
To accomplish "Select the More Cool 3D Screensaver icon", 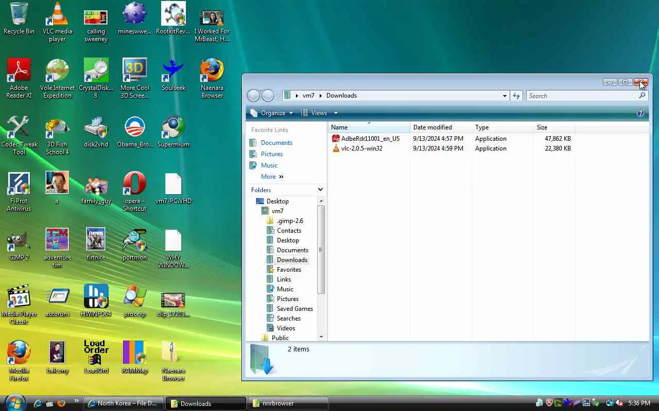I will click(x=135, y=78).
